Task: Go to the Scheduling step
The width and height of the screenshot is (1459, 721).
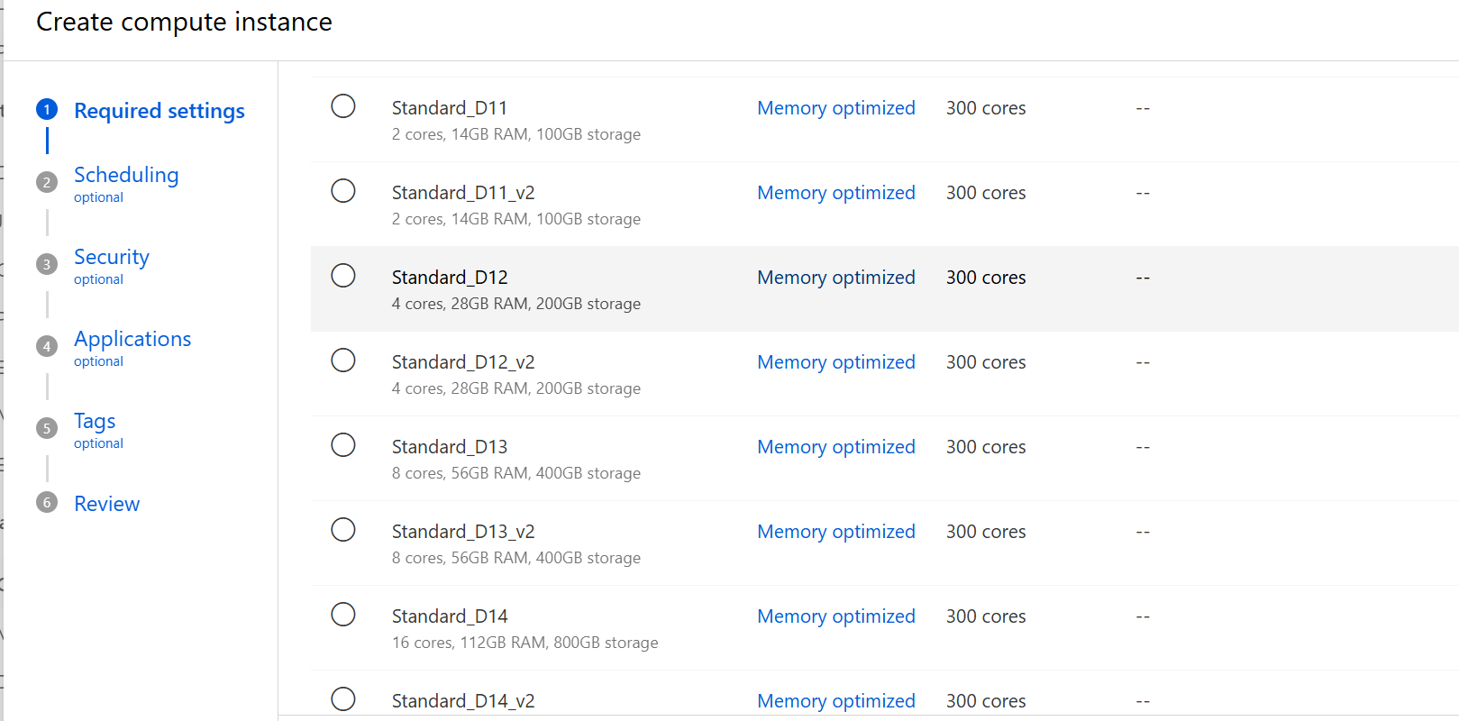Action: tap(126, 175)
